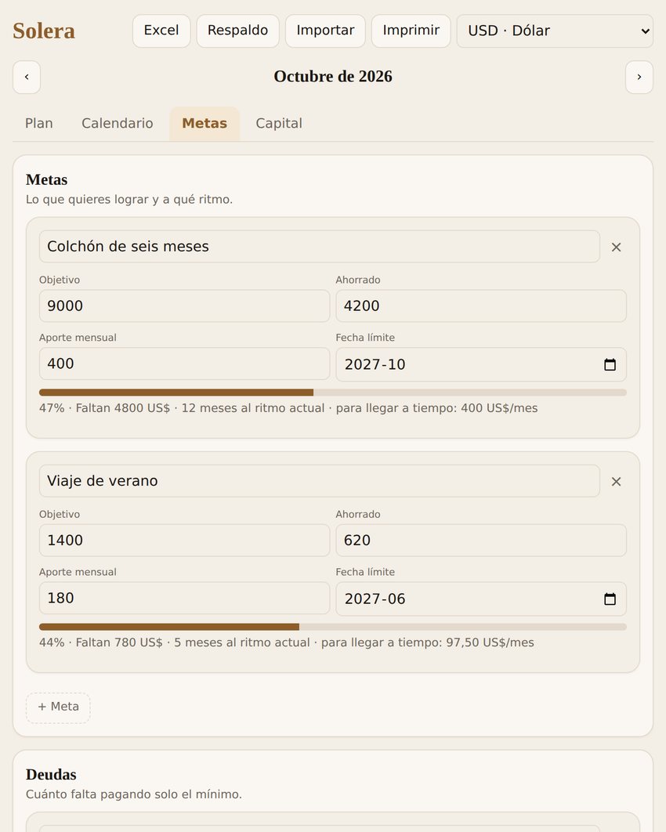This screenshot has height=832, width=666.
Task: Click the Objetivo field showing 9000
Action: tap(184, 306)
